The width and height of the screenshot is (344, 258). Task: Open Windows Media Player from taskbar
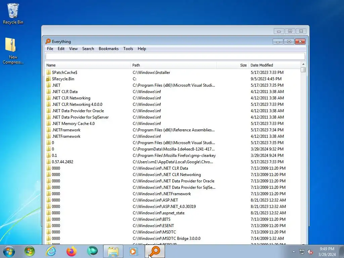[x=134, y=251]
